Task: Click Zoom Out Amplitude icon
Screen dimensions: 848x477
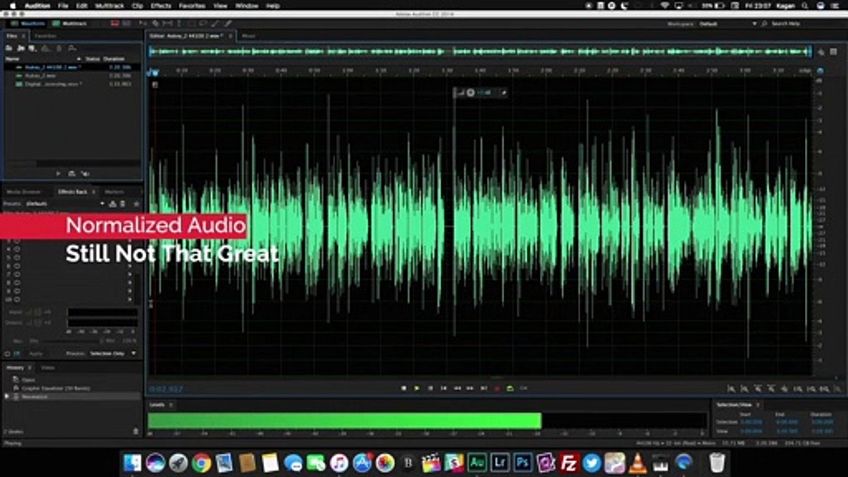Action: click(x=745, y=389)
